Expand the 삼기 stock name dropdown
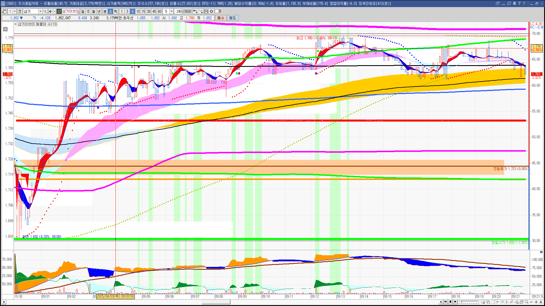The image size is (545, 306). pyautogui.click(x=40, y=11)
